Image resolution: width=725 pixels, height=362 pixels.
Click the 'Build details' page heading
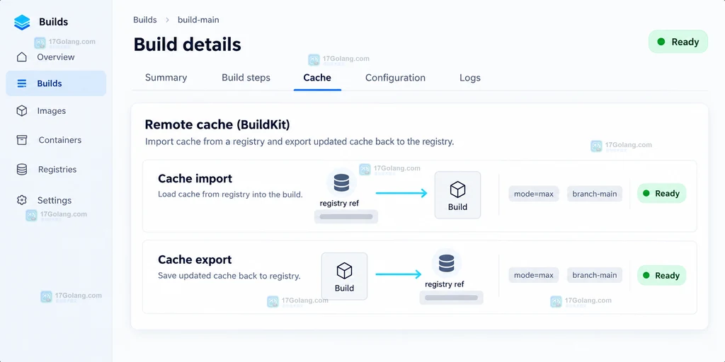(x=187, y=45)
